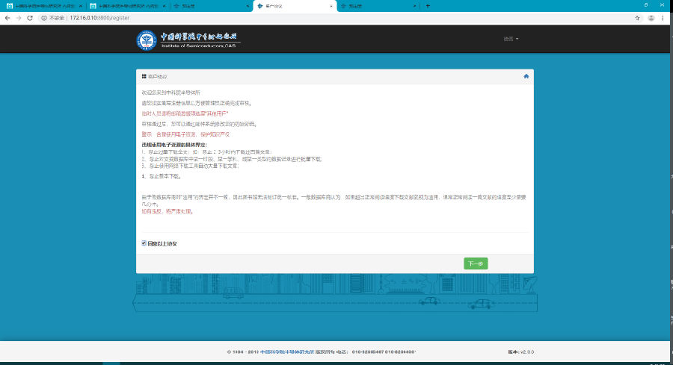This screenshot has width=673, height=365.
Task: Open the Chrome three-dot menu
Action: [x=664, y=17]
